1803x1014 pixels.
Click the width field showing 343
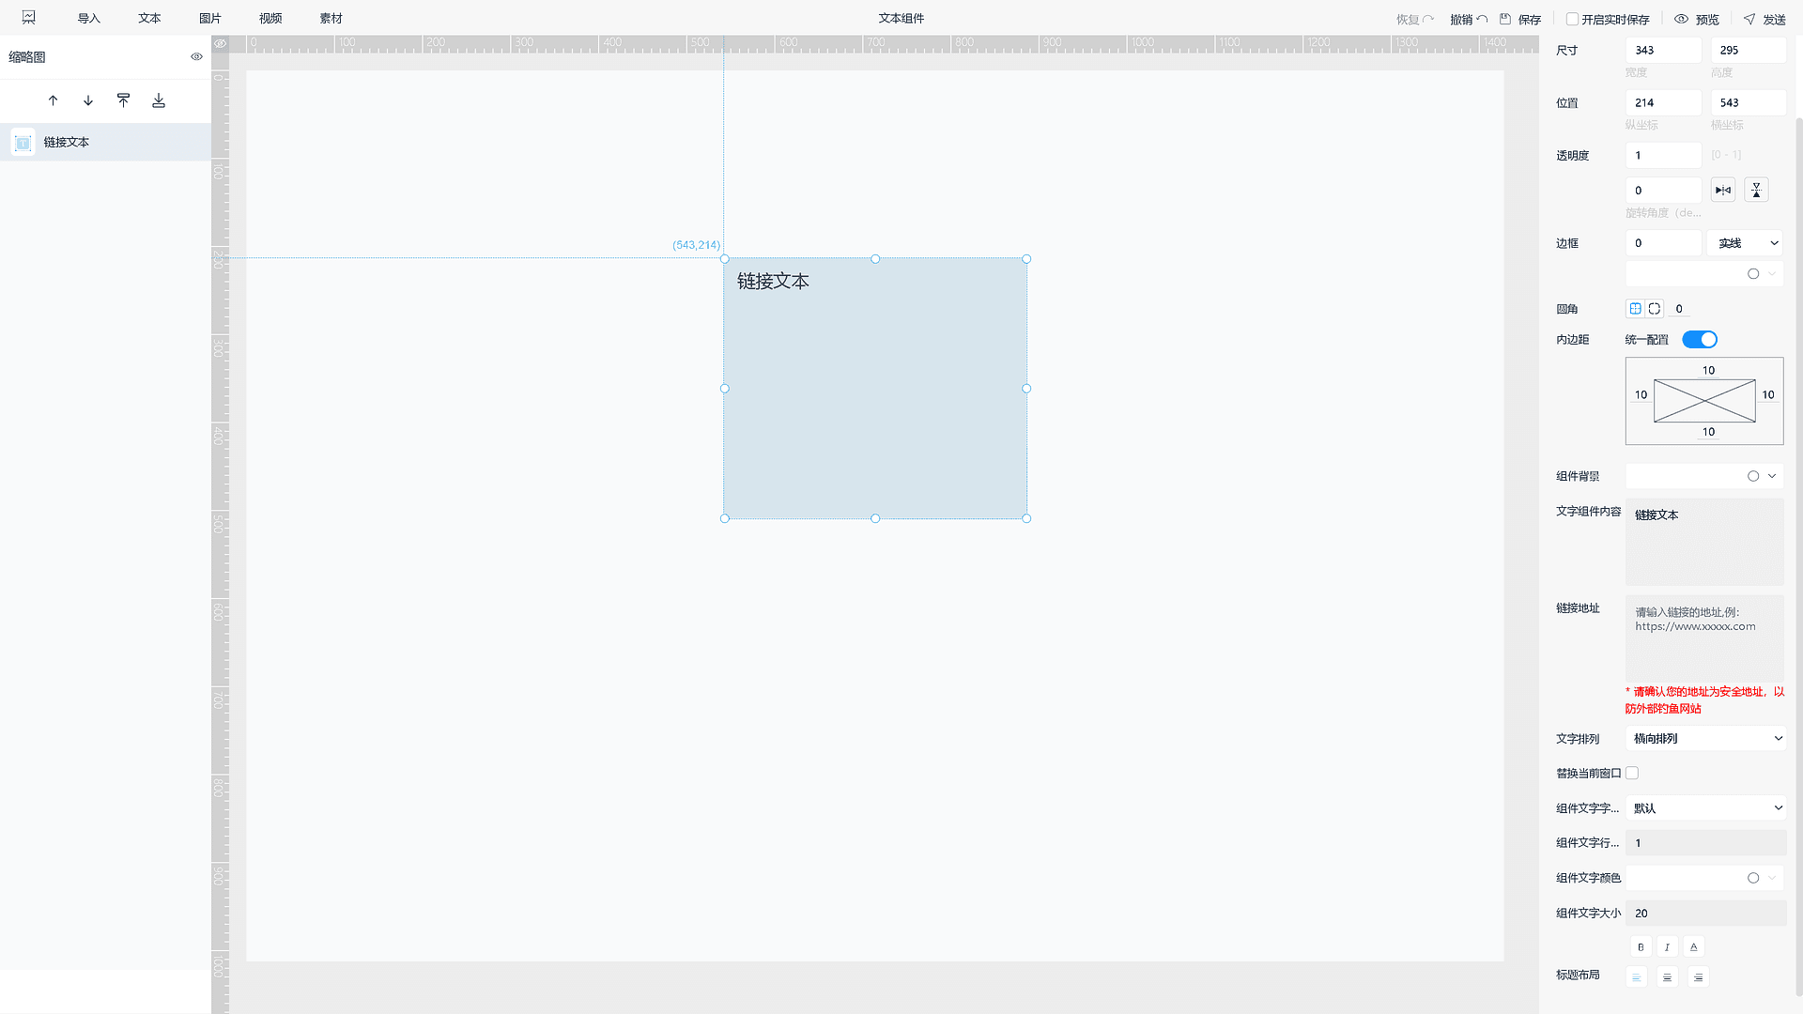[x=1663, y=51]
